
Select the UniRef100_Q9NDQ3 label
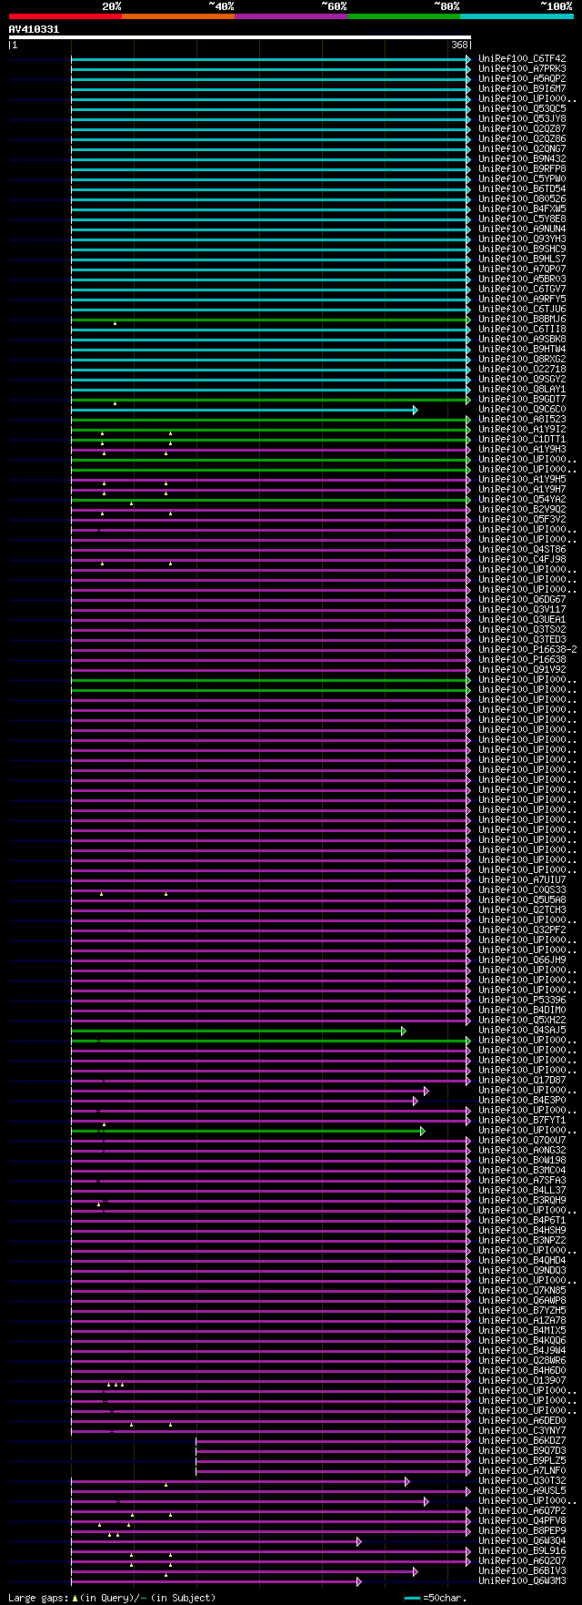click(522, 1271)
